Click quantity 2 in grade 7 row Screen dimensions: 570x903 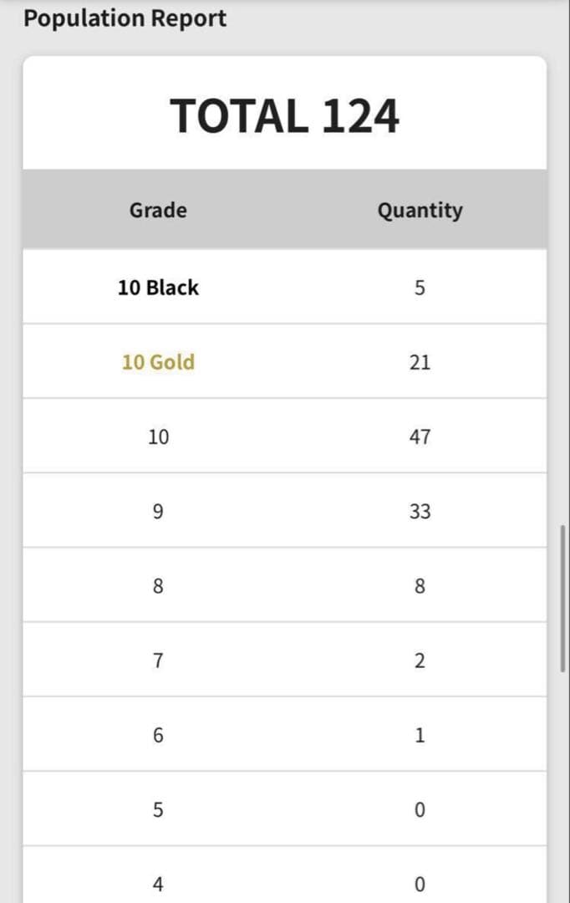point(420,661)
